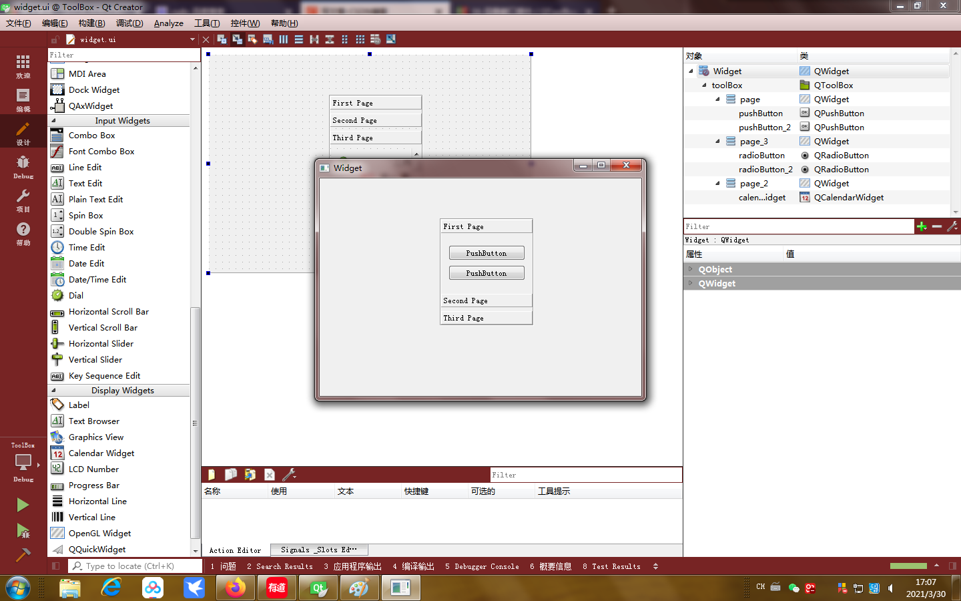Open Second Page in the preview toolbox
This screenshot has width=961, height=601.
point(486,300)
